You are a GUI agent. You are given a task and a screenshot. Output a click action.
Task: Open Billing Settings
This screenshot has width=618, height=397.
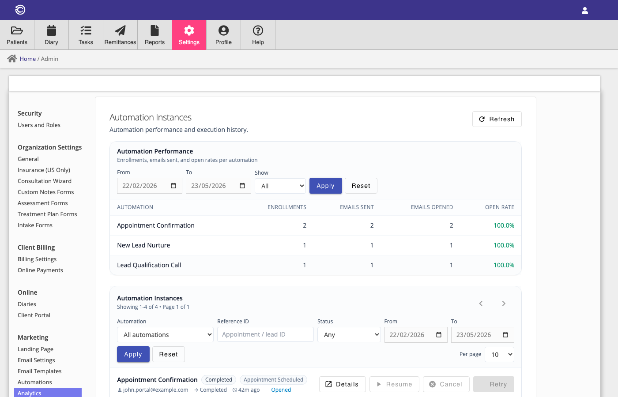37,259
